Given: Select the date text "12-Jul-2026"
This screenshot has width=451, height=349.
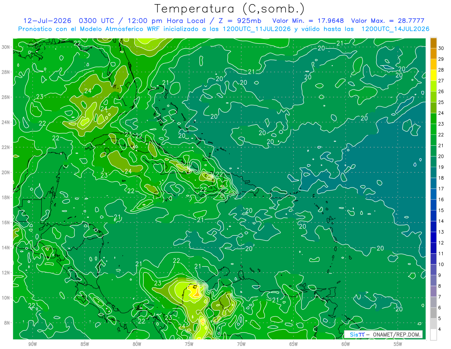Looking at the screenshot, I should (47, 21).
